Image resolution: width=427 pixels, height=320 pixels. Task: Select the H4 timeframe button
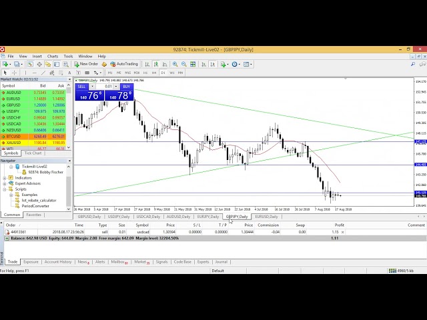point(154,73)
